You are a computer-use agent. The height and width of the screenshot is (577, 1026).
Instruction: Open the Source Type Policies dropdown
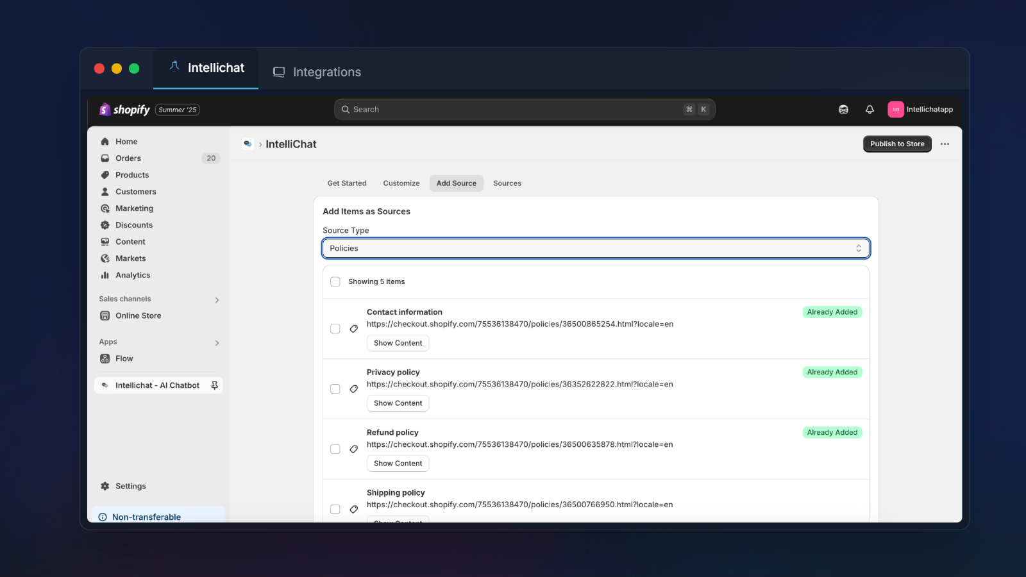596,248
